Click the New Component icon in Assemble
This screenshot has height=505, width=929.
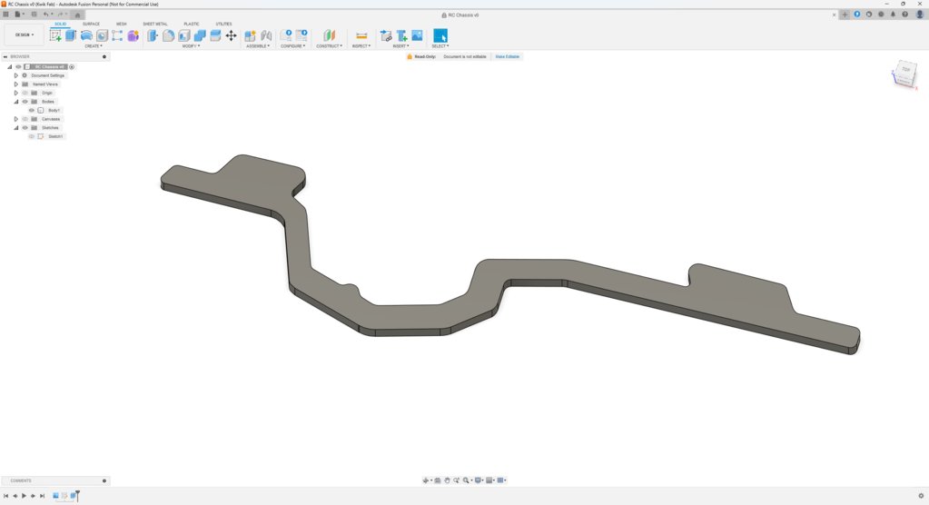(250, 35)
